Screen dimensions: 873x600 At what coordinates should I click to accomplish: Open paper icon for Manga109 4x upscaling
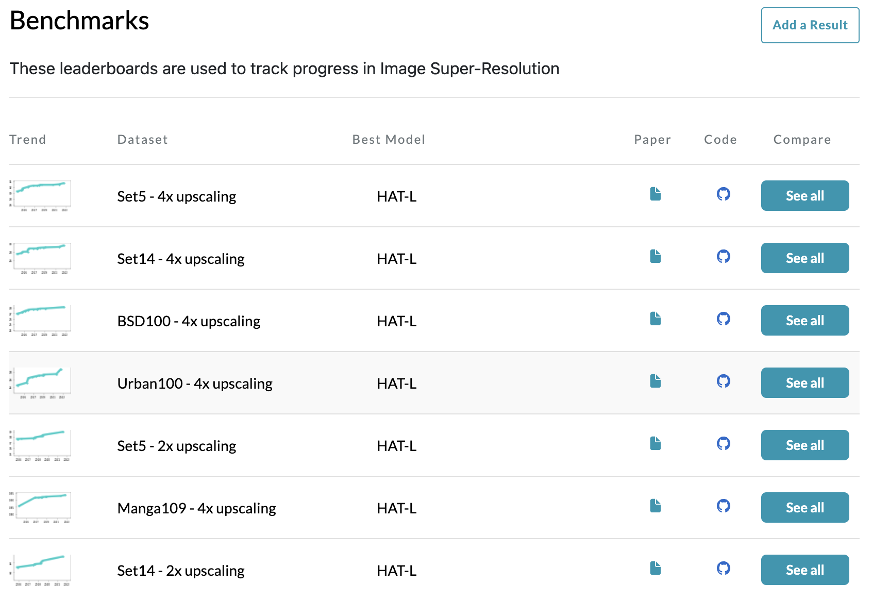pyautogui.click(x=655, y=506)
